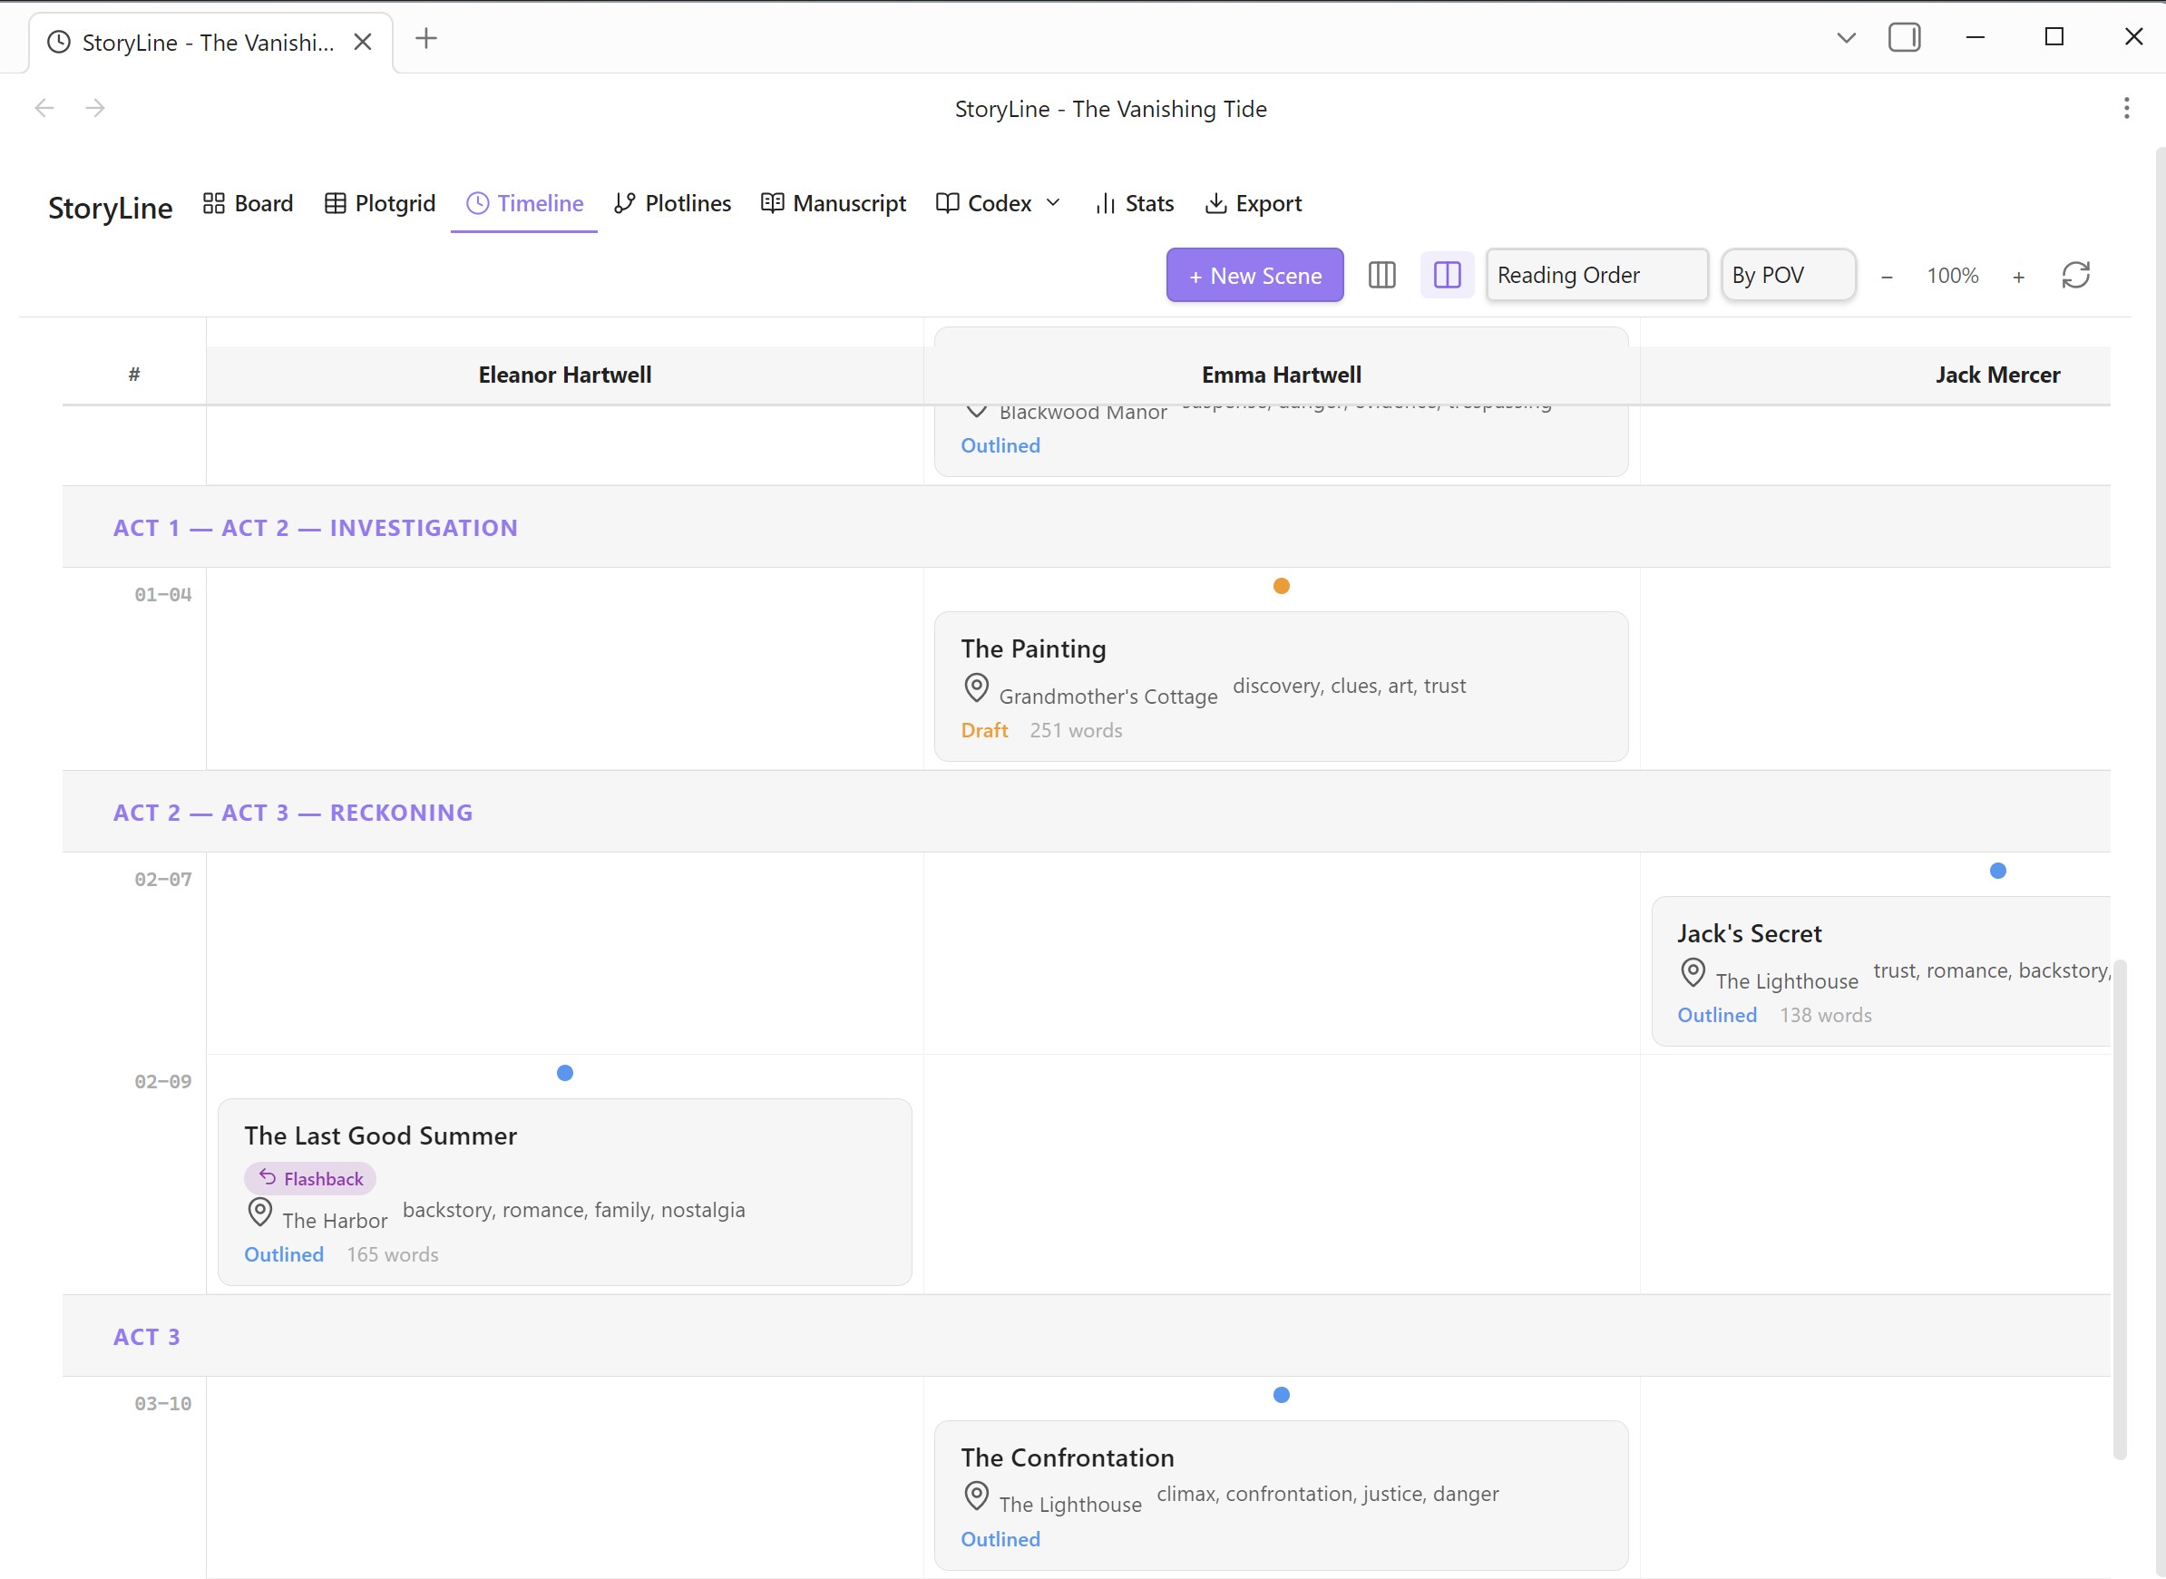Image resolution: width=2166 pixels, height=1579 pixels.
Task: Open the Reading Order dropdown
Action: tap(1596, 276)
